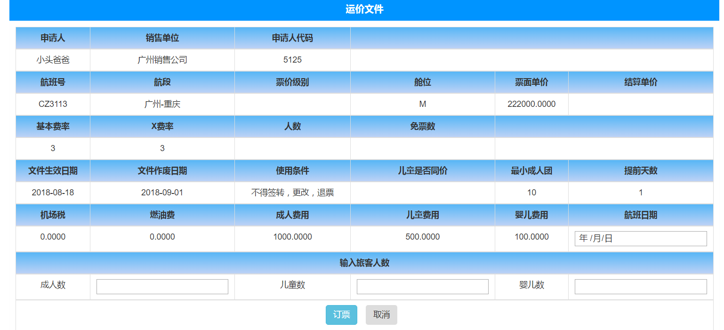724x330 pixels.
Task: Click the 取消 (cancel) button
Action: [381, 315]
